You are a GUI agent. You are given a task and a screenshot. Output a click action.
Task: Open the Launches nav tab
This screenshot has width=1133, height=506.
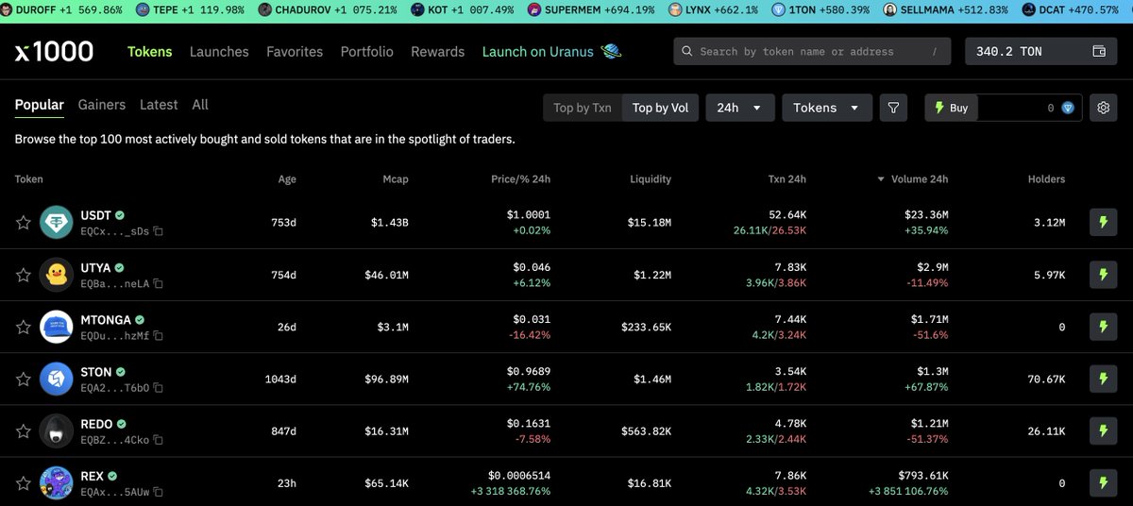click(219, 51)
